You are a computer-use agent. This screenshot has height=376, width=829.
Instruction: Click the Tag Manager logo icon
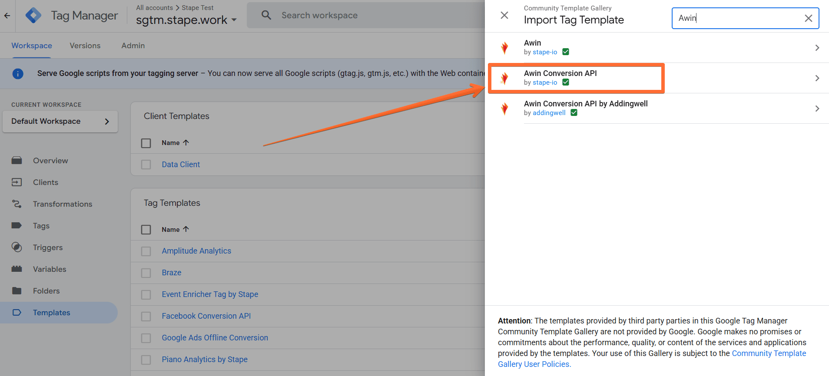point(33,16)
